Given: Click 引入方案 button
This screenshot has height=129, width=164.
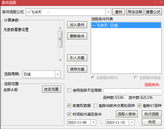Looking at the screenshot, I should 77,58.
